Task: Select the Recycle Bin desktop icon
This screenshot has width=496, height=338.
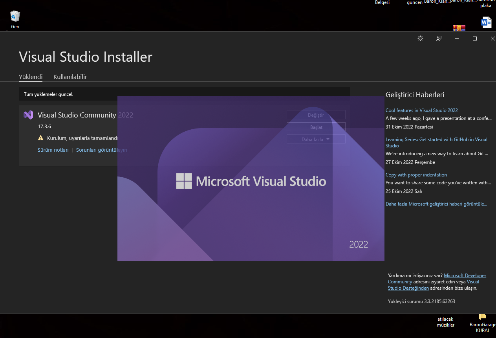Action: click(x=15, y=17)
